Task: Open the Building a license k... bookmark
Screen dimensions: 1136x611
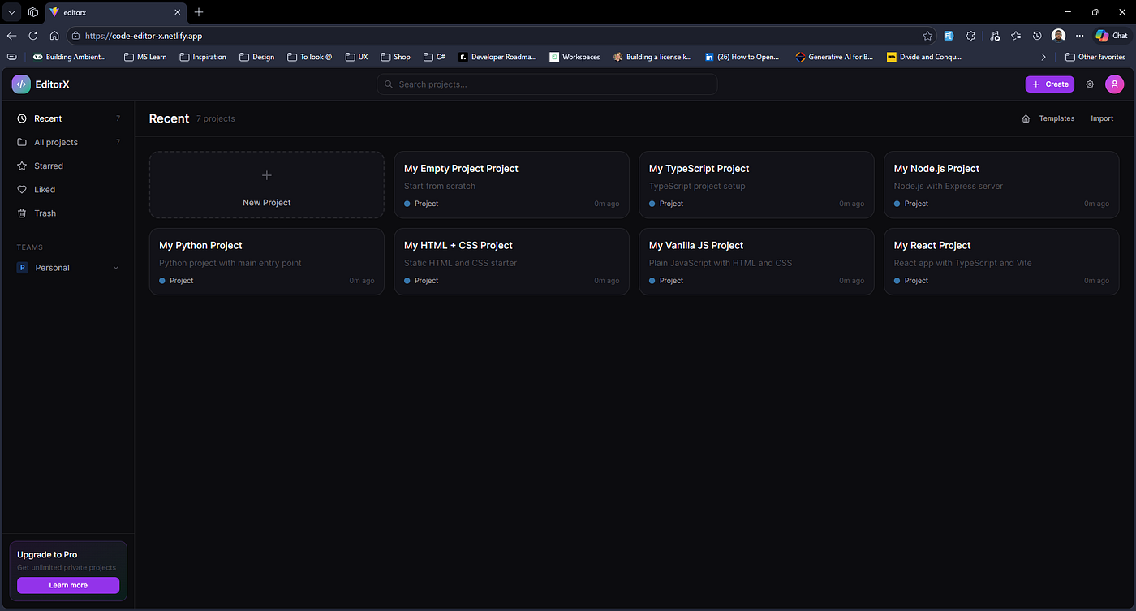Action: 652,57
